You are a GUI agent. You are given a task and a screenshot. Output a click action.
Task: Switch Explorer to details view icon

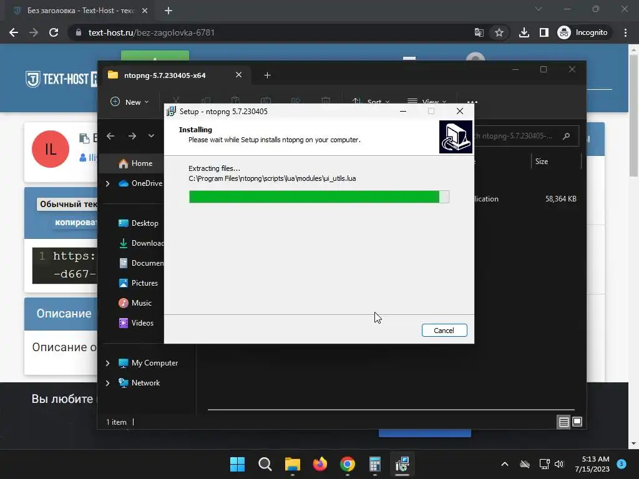coord(563,422)
